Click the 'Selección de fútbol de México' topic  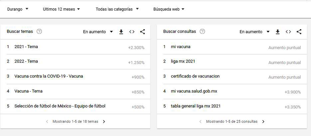(60, 106)
